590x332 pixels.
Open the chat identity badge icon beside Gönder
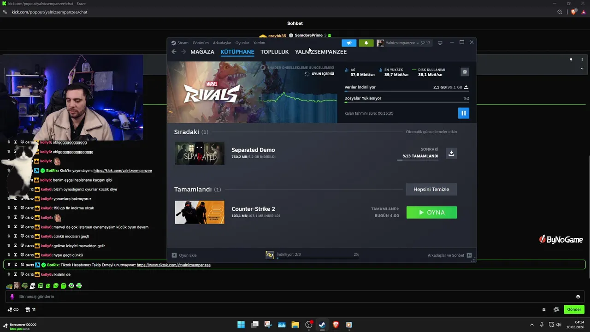(x=556, y=309)
